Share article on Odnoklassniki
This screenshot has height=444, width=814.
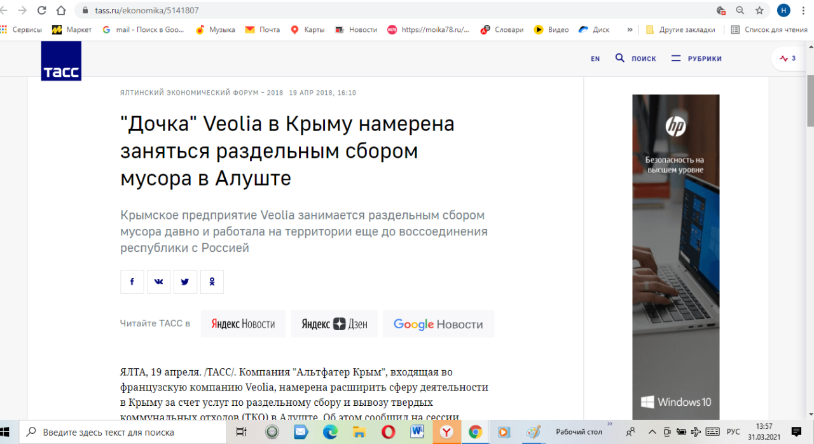click(x=212, y=282)
